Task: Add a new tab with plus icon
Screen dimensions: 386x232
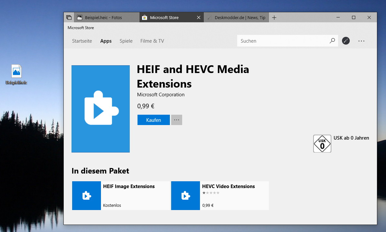Action: coord(274,17)
